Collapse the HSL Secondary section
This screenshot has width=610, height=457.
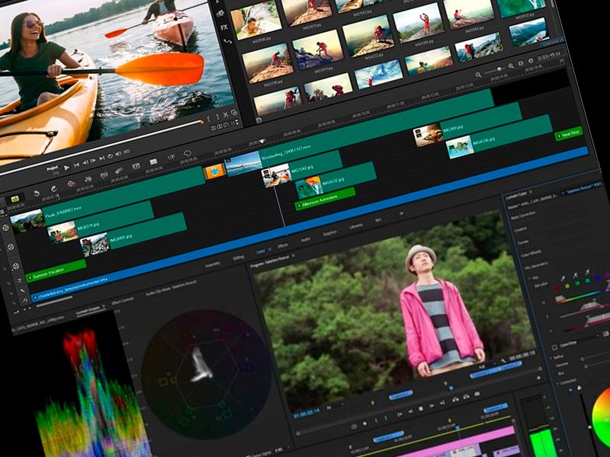pyautogui.click(x=536, y=266)
